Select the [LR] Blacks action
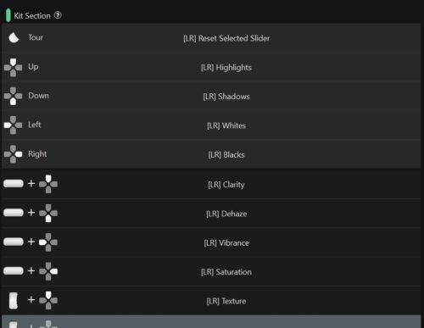 tap(226, 154)
